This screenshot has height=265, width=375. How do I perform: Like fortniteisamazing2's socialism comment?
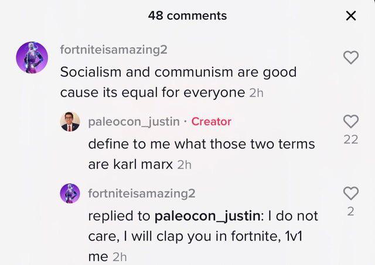tap(350, 57)
